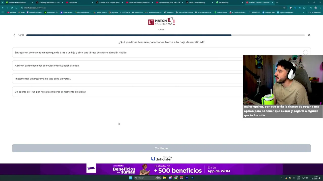Click browser back navigation arrow
This screenshot has height=181, width=323.
click(3, 8)
